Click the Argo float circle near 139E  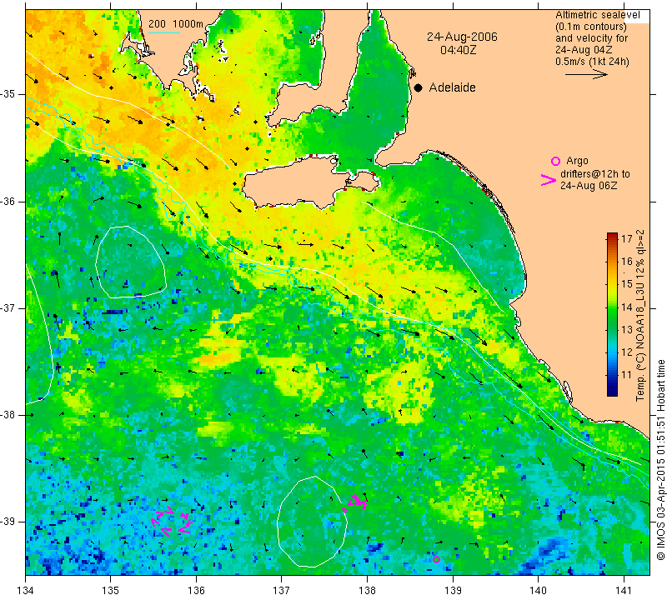coord(436,559)
